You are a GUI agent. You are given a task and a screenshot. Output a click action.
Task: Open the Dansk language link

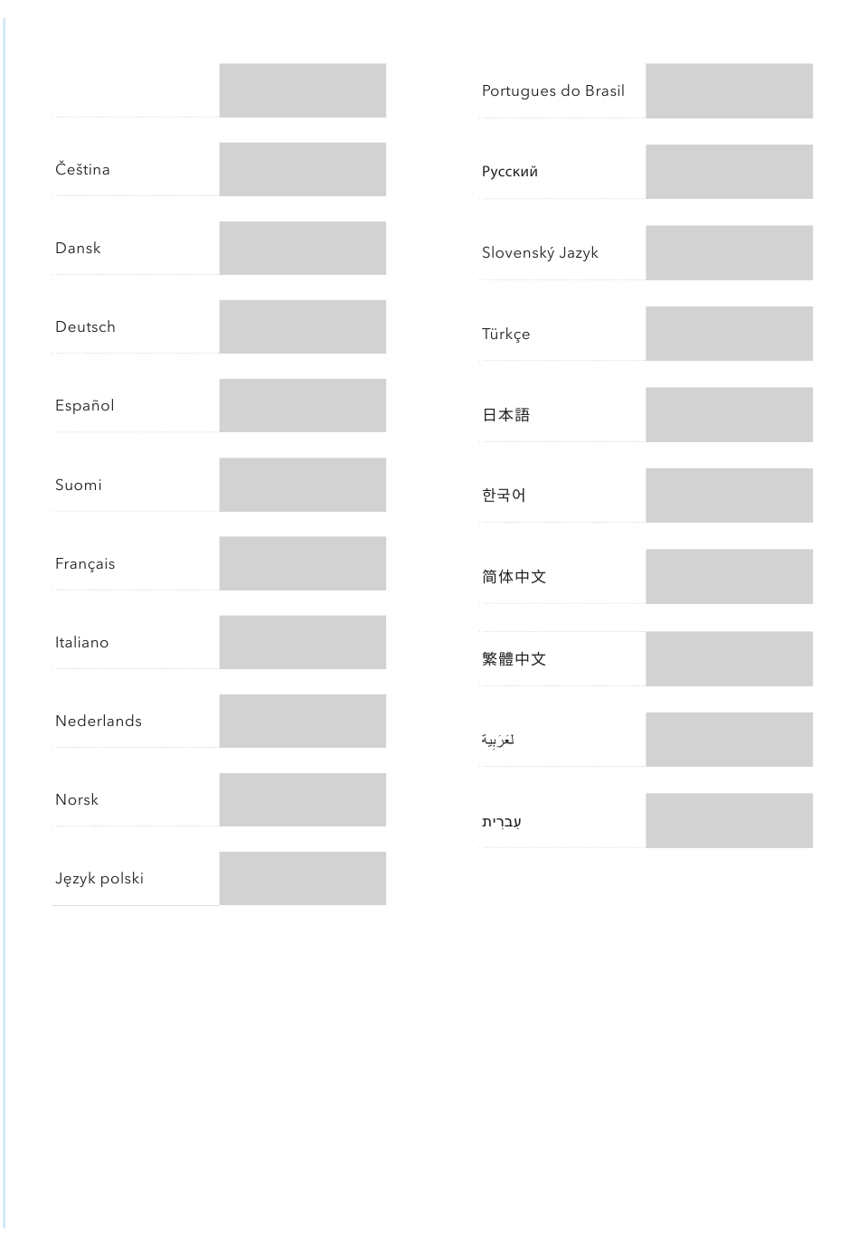point(78,248)
